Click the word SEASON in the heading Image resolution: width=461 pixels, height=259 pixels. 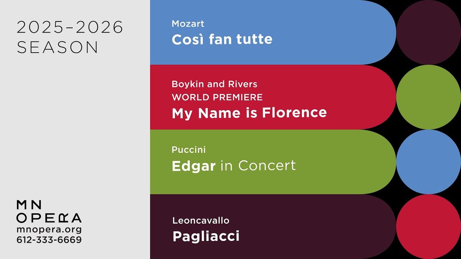coord(58,47)
